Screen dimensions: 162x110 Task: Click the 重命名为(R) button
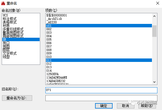[17, 98]
